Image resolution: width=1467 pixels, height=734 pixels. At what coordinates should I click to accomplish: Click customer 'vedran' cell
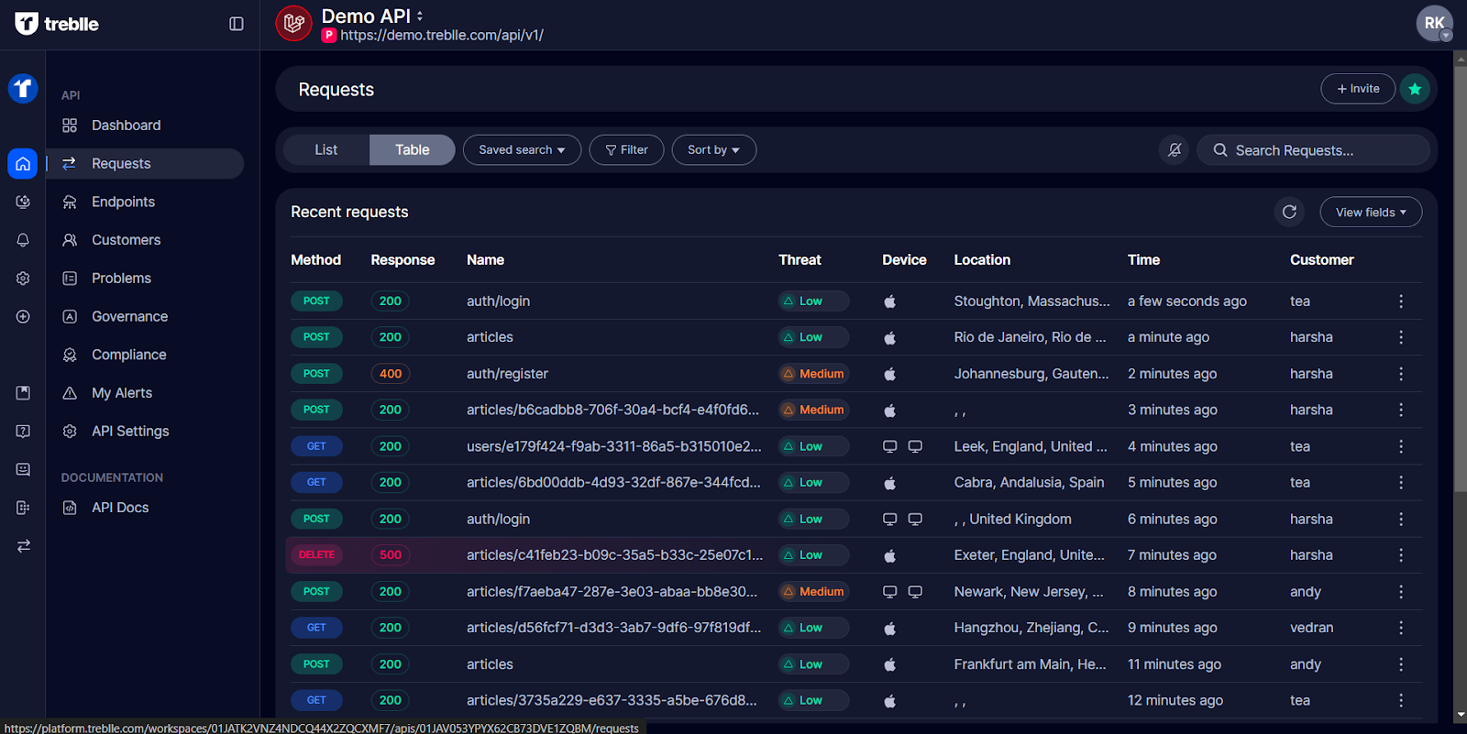coord(1311,628)
